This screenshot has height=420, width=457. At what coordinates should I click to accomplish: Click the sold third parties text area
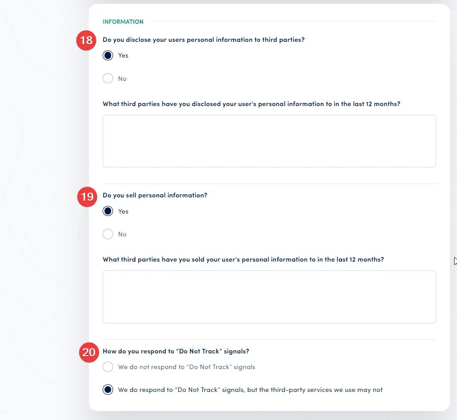[x=269, y=296]
